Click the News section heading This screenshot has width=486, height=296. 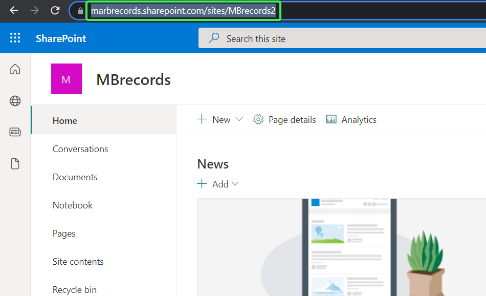pos(213,164)
